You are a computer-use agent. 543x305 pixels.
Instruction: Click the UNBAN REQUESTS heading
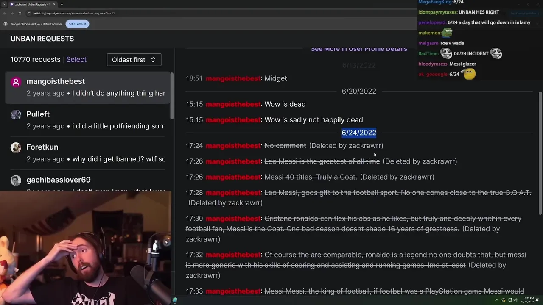42,39
